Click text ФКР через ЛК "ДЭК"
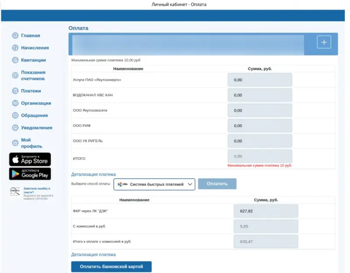This screenshot has height=273, width=350. pos(90,211)
